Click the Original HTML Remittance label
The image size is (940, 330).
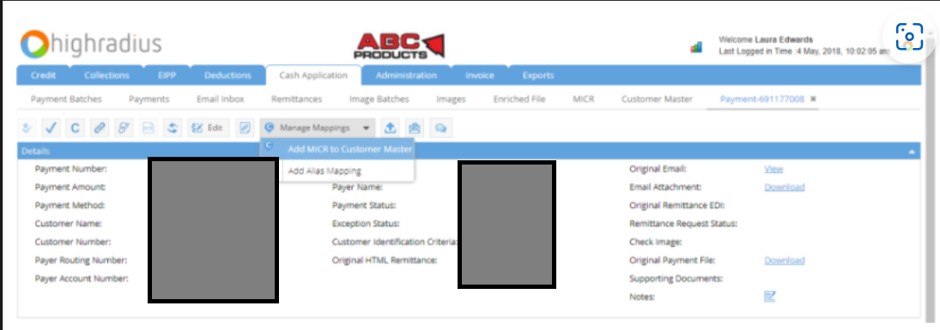[x=385, y=261]
